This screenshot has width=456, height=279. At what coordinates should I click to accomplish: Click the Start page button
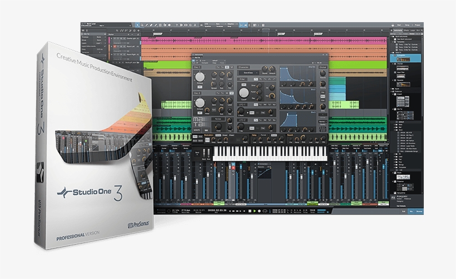[x=399, y=25]
